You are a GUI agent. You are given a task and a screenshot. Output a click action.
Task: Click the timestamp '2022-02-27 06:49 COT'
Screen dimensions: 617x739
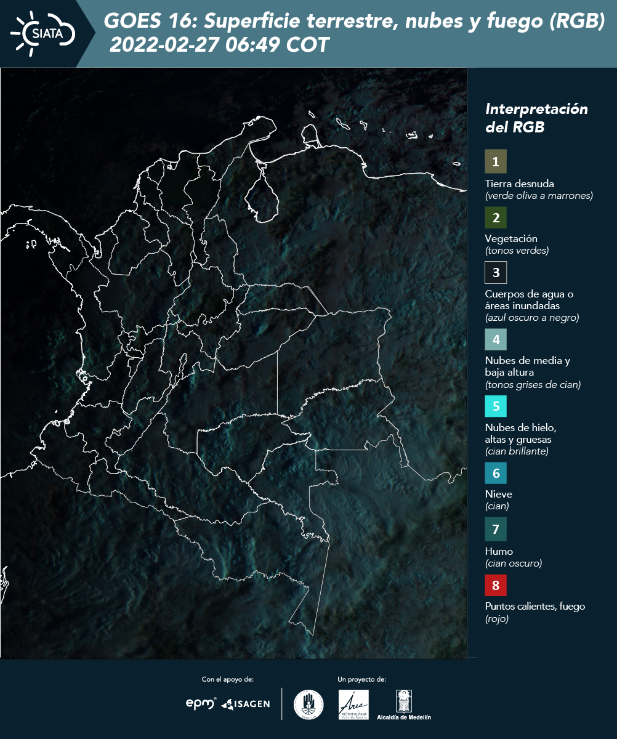pyautogui.click(x=219, y=45)
